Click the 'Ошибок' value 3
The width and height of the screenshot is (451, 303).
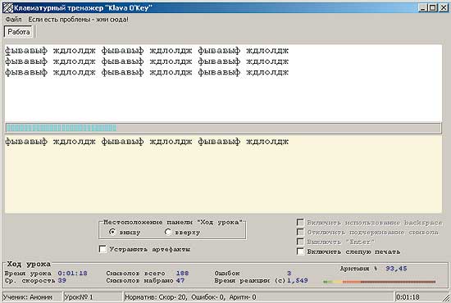click(289, 274)
